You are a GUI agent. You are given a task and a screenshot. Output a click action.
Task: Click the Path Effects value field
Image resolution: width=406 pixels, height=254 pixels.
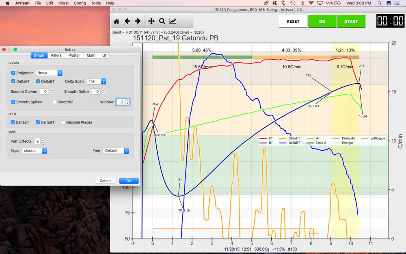(37, 141)
